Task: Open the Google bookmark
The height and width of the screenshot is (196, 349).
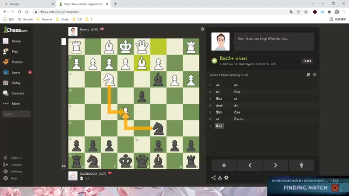Action: (25, 19)
